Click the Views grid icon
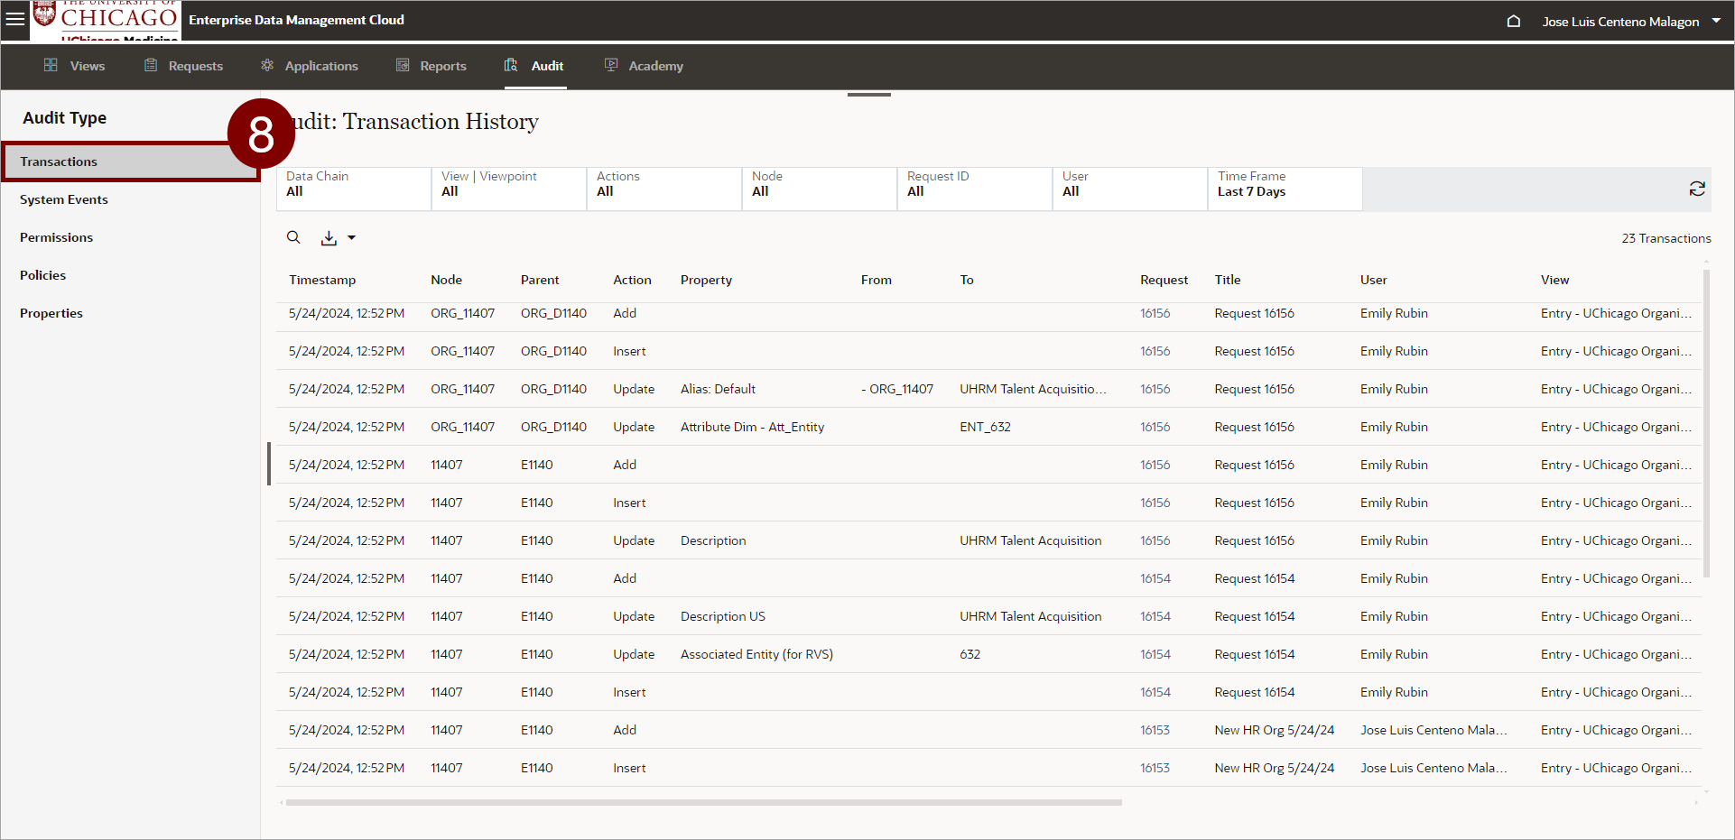The height and width of the screenshot is (840, 1735). (x=51, y=65)
